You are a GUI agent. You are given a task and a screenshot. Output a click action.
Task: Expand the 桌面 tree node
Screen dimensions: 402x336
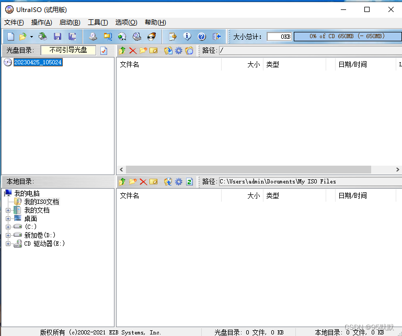coord(8,218)
